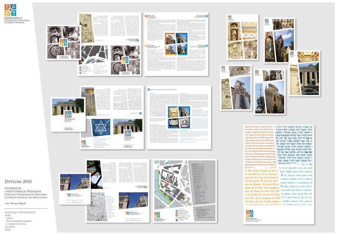Click the Star of David mosaic photo
The image size is (337, 235).
click(101, 128)
